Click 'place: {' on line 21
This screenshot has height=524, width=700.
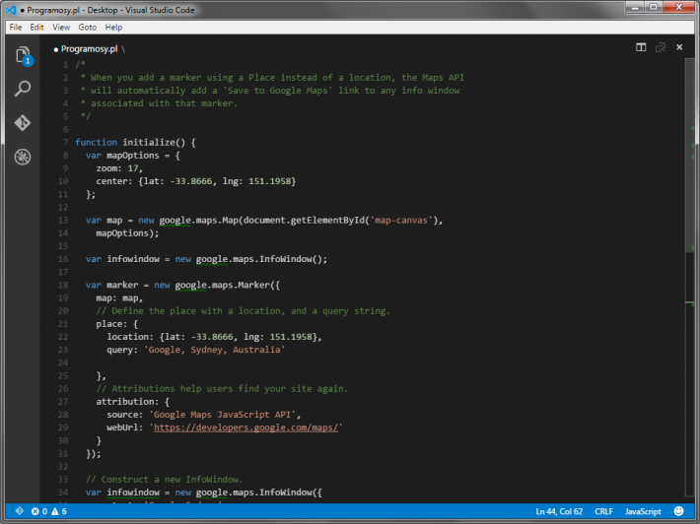[x=117, y=324]
